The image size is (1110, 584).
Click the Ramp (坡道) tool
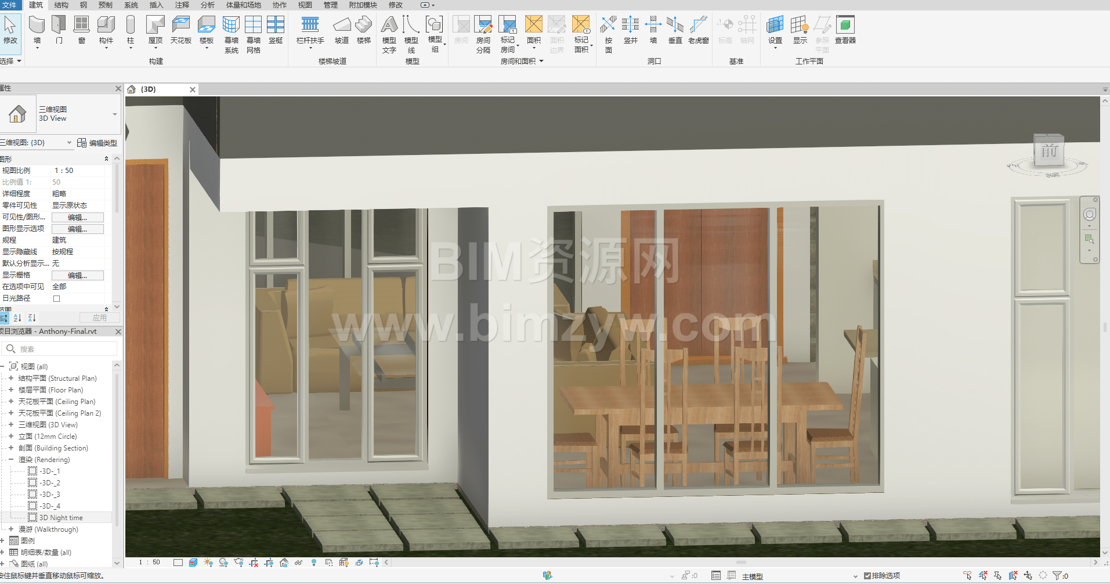click(342, 30)
